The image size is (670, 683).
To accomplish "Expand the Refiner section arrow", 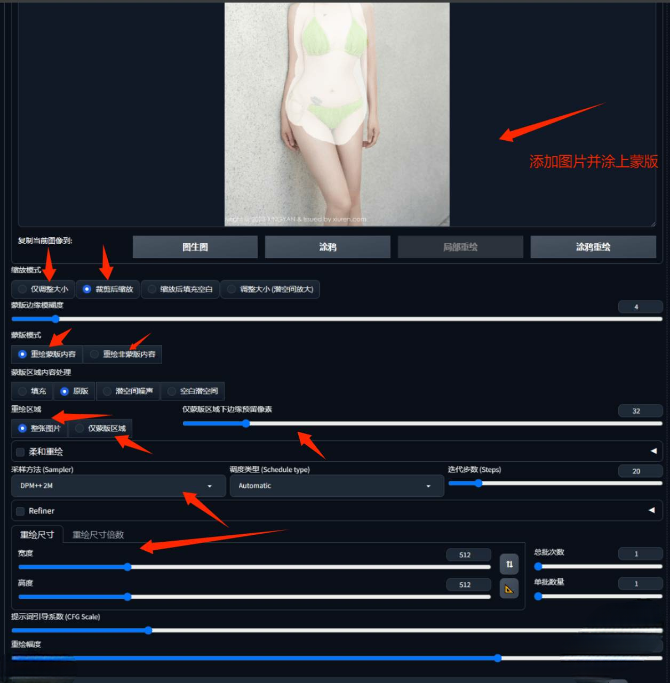I will coord(651,510).
